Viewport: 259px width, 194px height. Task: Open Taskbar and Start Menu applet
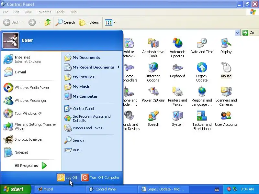pos(202,121)
